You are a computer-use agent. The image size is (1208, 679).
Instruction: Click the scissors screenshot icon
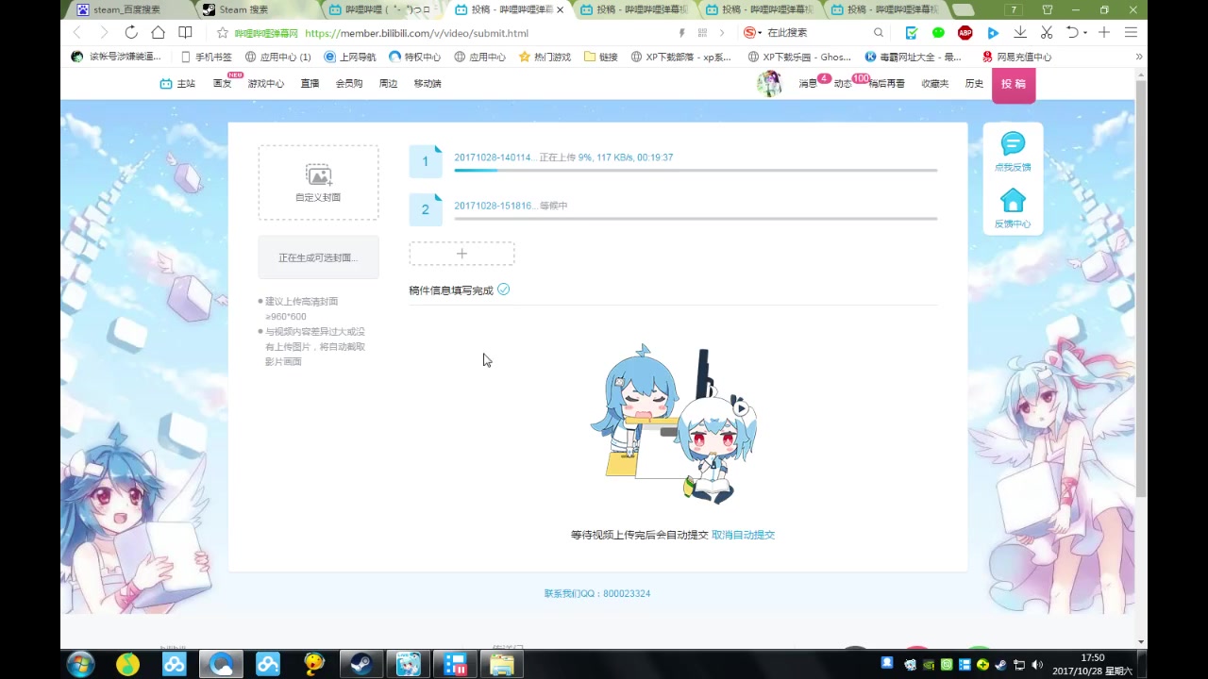pyautogui.click(x=1047, y=33)
